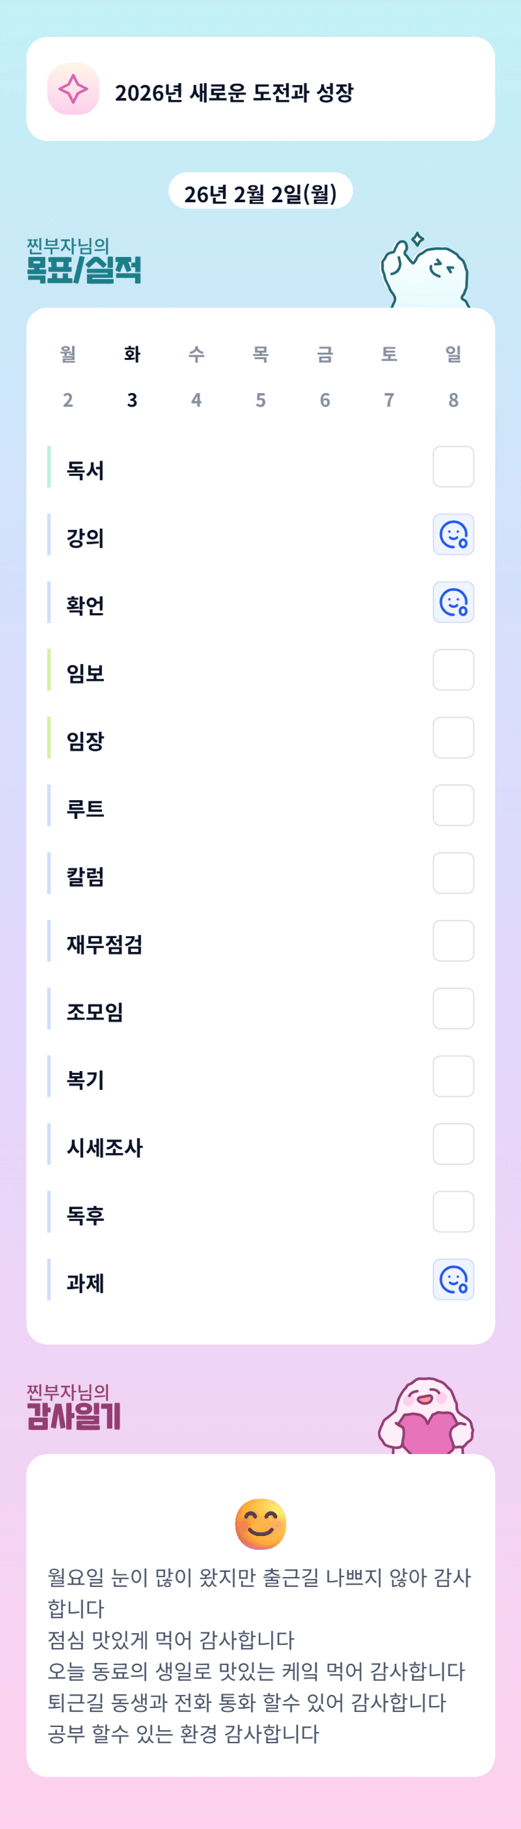
Task: Mark 시세조사 as done
Action: click(453, 1144)
